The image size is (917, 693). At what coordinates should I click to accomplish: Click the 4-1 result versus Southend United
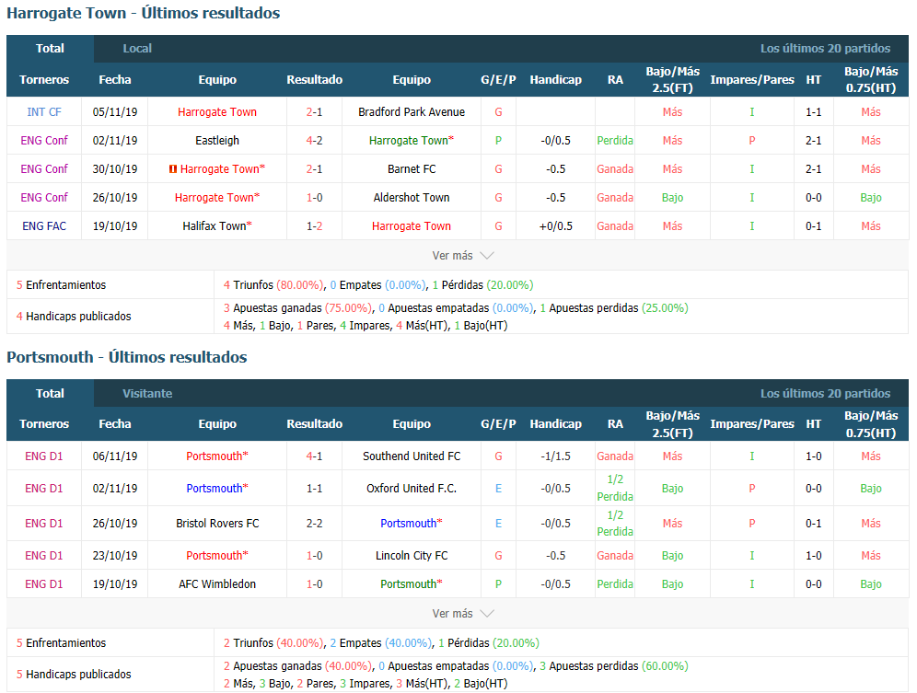click(x=314, y=456)
